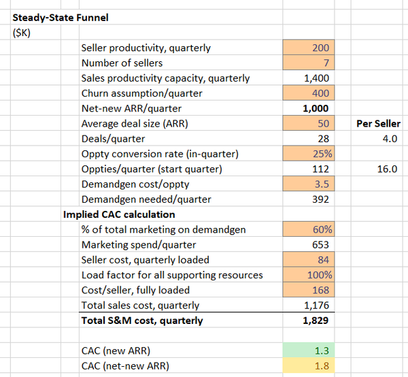Select 'Total sales cost, quarterly' label
This screenshot has height=377, width=408.
pos(140,305)
